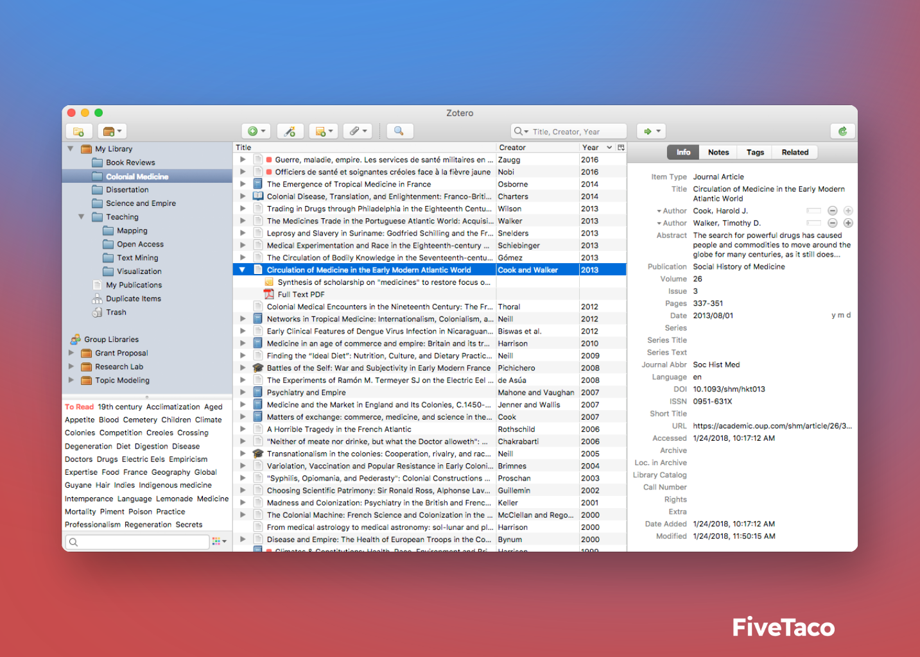
Task: Open My Publications document icon
Action: point(98,285)
